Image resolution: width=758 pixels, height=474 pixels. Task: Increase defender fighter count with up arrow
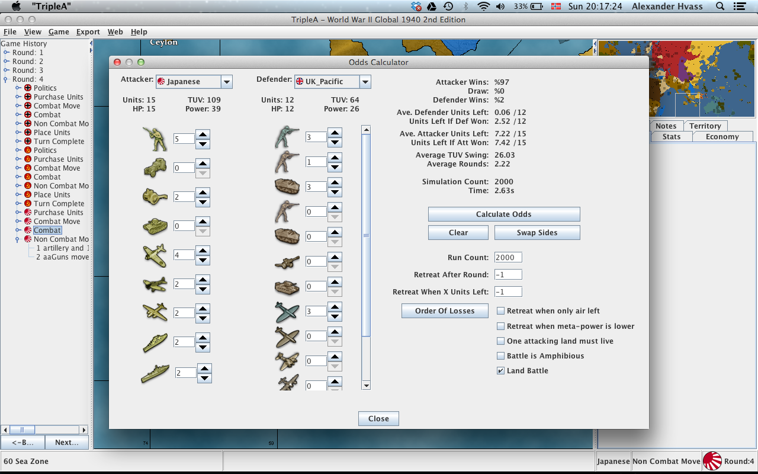point(335,307)
